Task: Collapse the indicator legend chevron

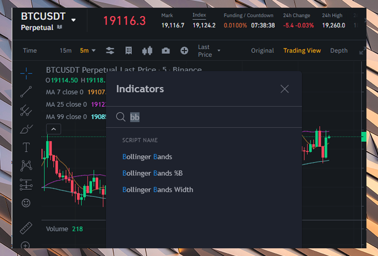Action: click(x=53, y=129)
